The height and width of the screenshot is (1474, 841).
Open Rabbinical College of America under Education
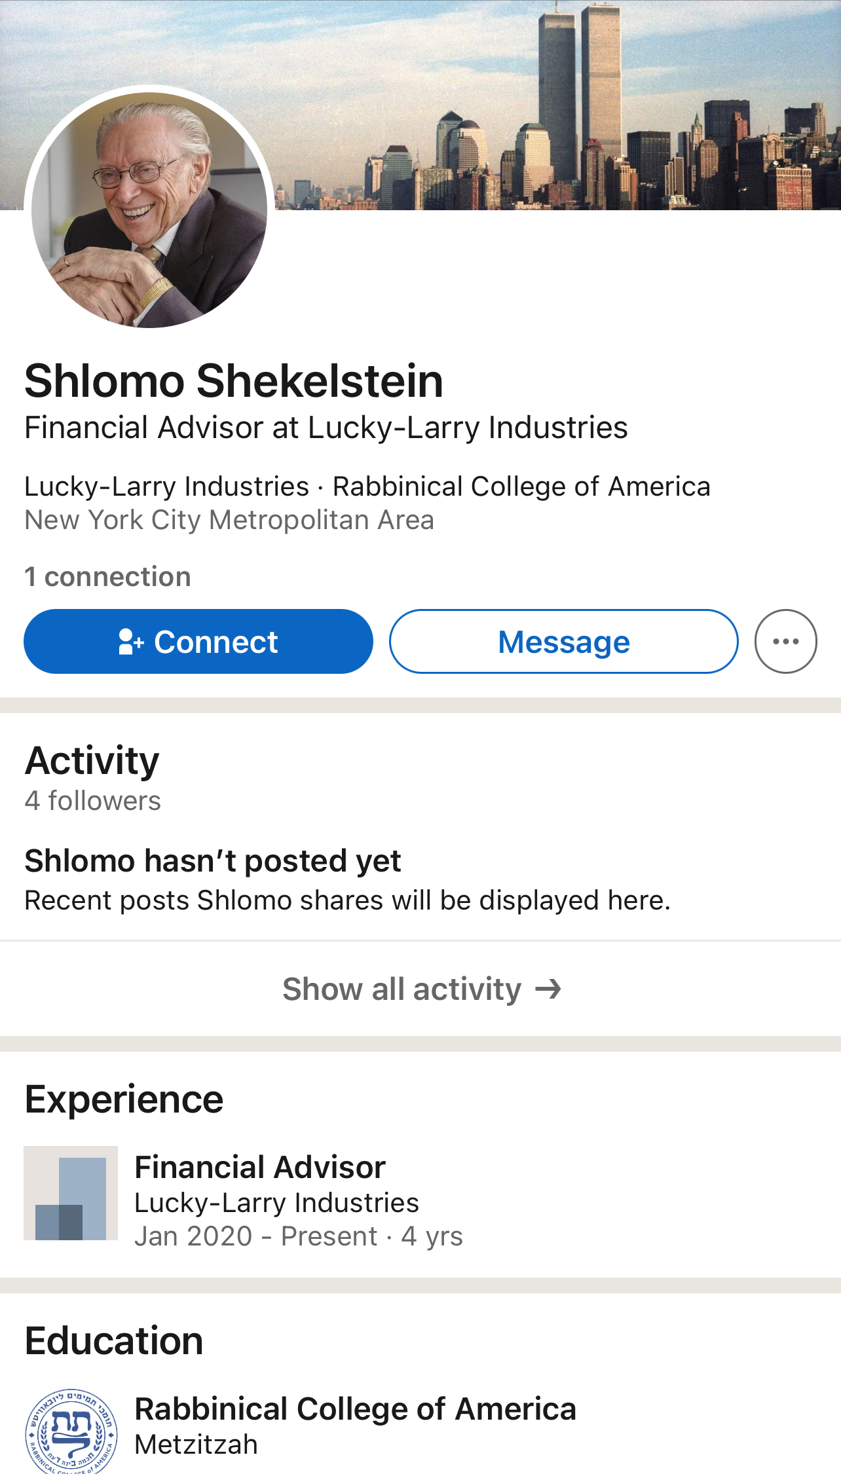[x=355, y=1409]
